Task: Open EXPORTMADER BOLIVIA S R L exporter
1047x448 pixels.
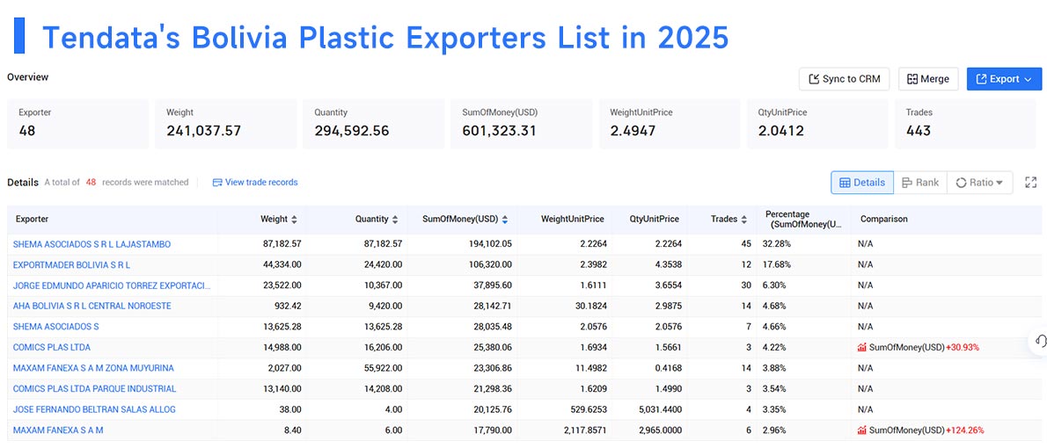Action: point(71,264)
